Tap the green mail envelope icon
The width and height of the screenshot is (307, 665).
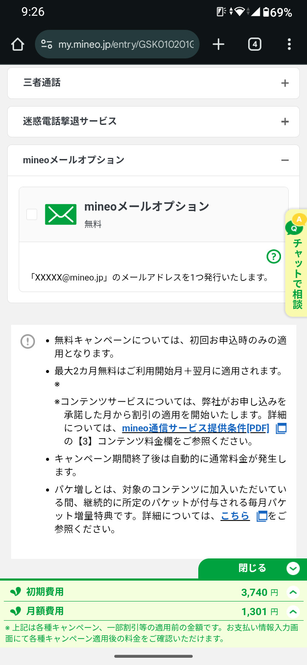click(x=61, y=214)
